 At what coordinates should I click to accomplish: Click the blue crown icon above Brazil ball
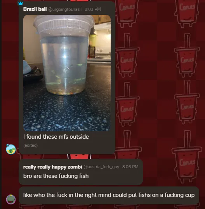click(x=21, y=3)
